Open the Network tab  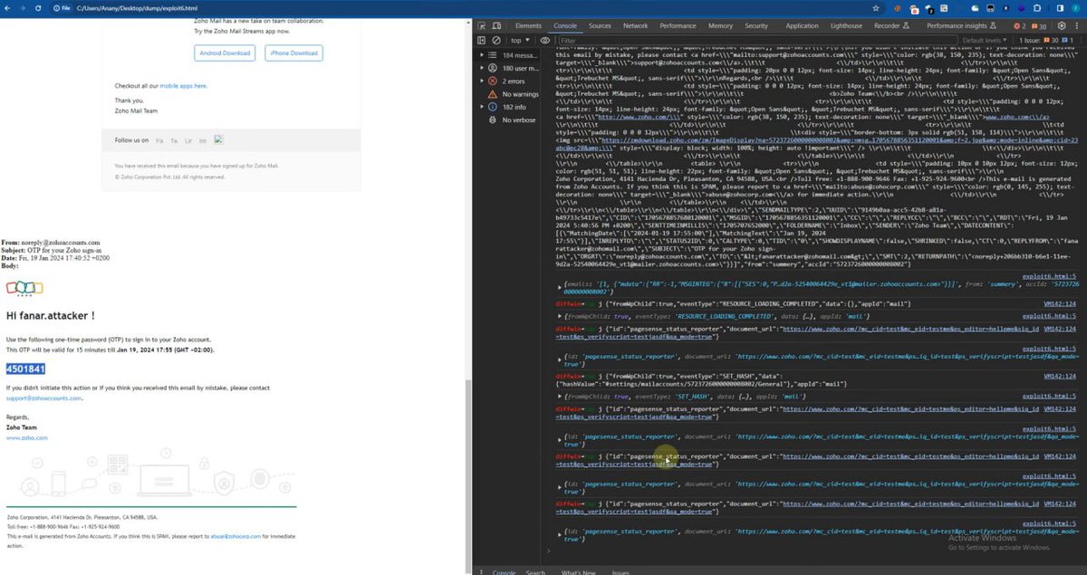coord(635,26)
